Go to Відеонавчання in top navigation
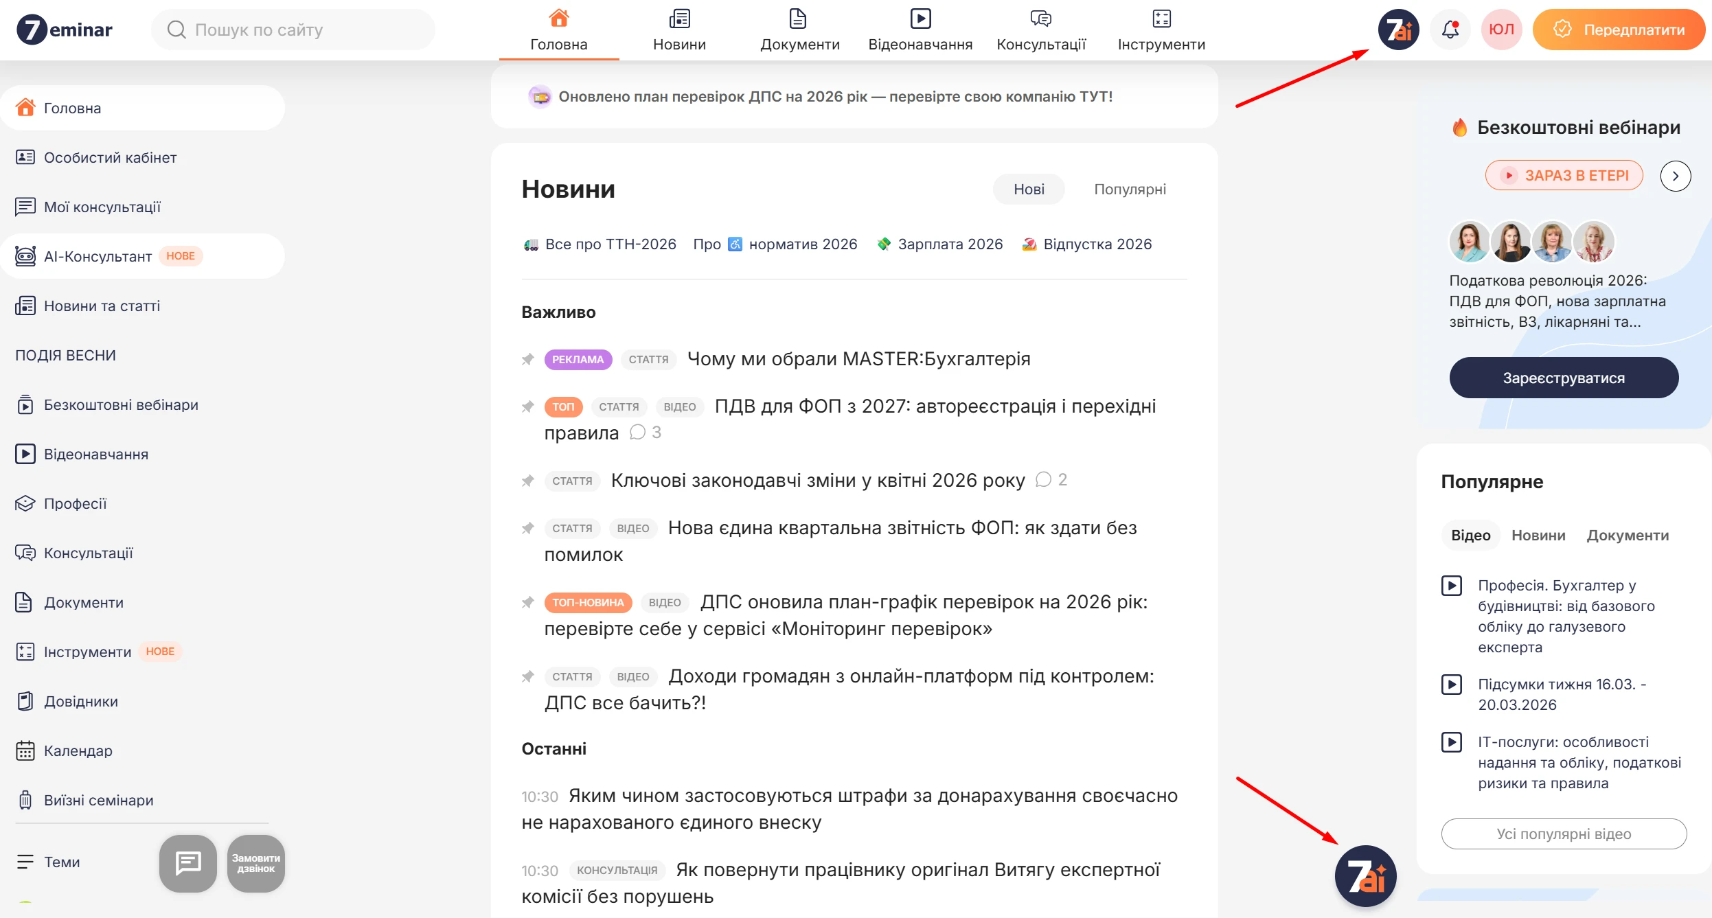1712x918 pixels. coord(920,30)
